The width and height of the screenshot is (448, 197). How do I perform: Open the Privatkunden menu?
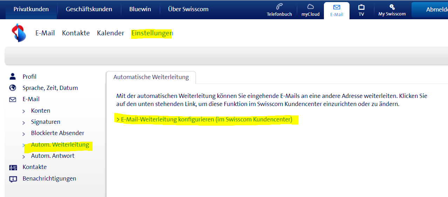(x=31, y=9)
